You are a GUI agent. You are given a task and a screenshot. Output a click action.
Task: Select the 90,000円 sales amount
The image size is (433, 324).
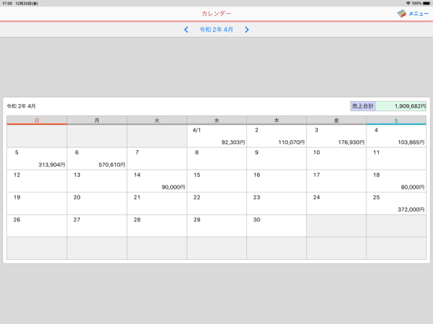173,187
